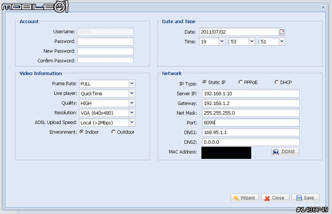This screenshot has width=332, height=214.
Task: Focus the Password input field
Action: coord(106,41)
